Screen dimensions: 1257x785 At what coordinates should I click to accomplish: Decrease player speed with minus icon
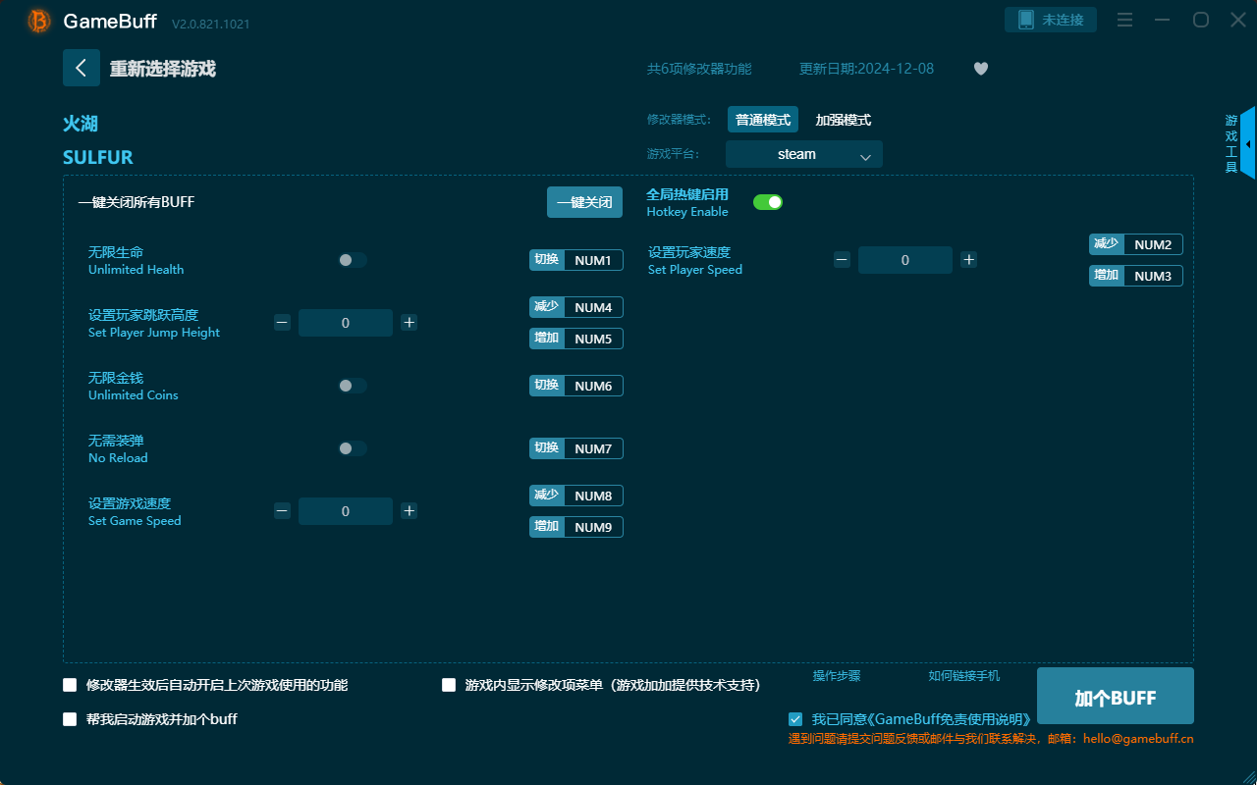point(842,259)
